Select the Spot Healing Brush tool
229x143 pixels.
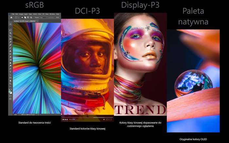coord(10,45)
